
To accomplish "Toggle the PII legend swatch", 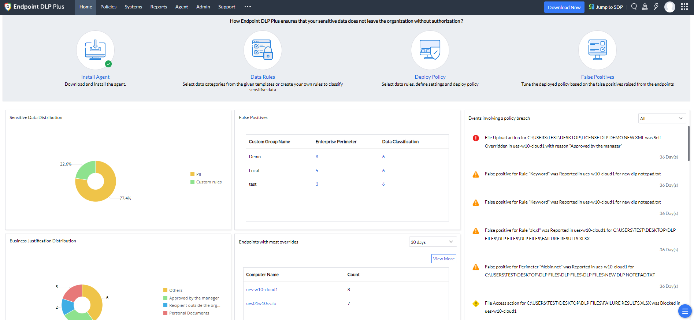I will coord(192,174).
